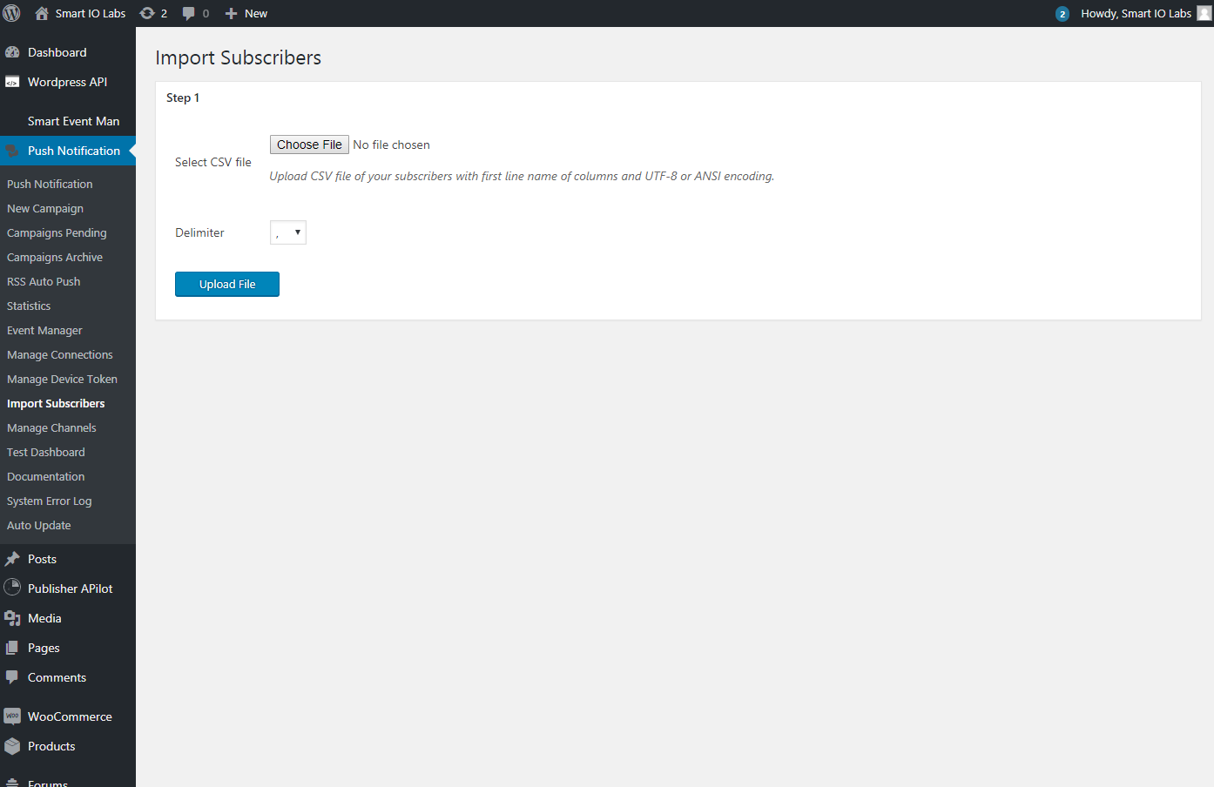This screenshot has height=787, width=1214.
Task: Click the Media icon in sidebar
Action: click(x=12, y=618)
